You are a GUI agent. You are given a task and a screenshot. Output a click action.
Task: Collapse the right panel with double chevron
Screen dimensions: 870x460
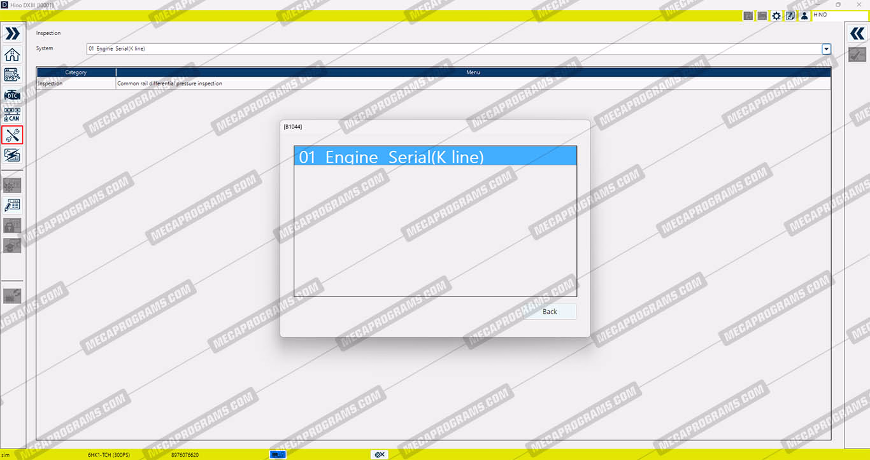tap(857, 34)
